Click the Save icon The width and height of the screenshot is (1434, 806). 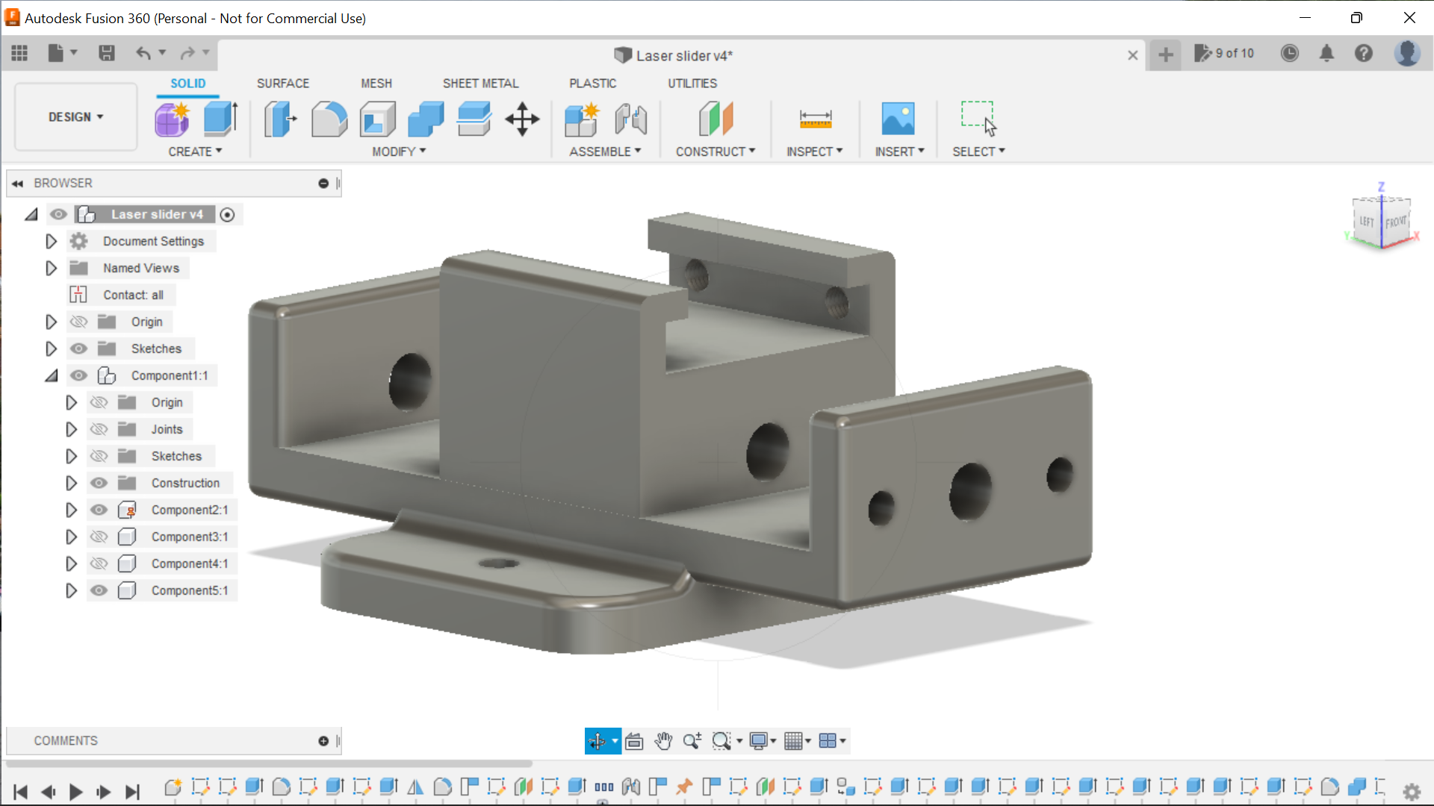pyautogui.click(x=107, y=53)
